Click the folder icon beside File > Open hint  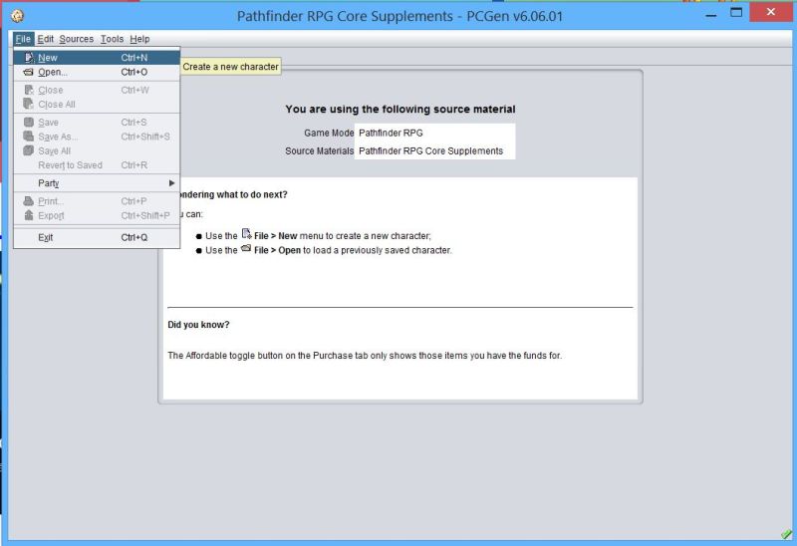tap(246, 248)
